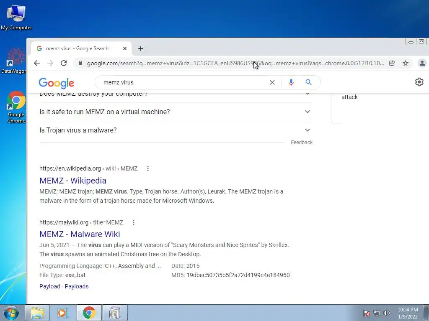Clear the search box with the X
The image size is (429, 321).
click(272, 82)
